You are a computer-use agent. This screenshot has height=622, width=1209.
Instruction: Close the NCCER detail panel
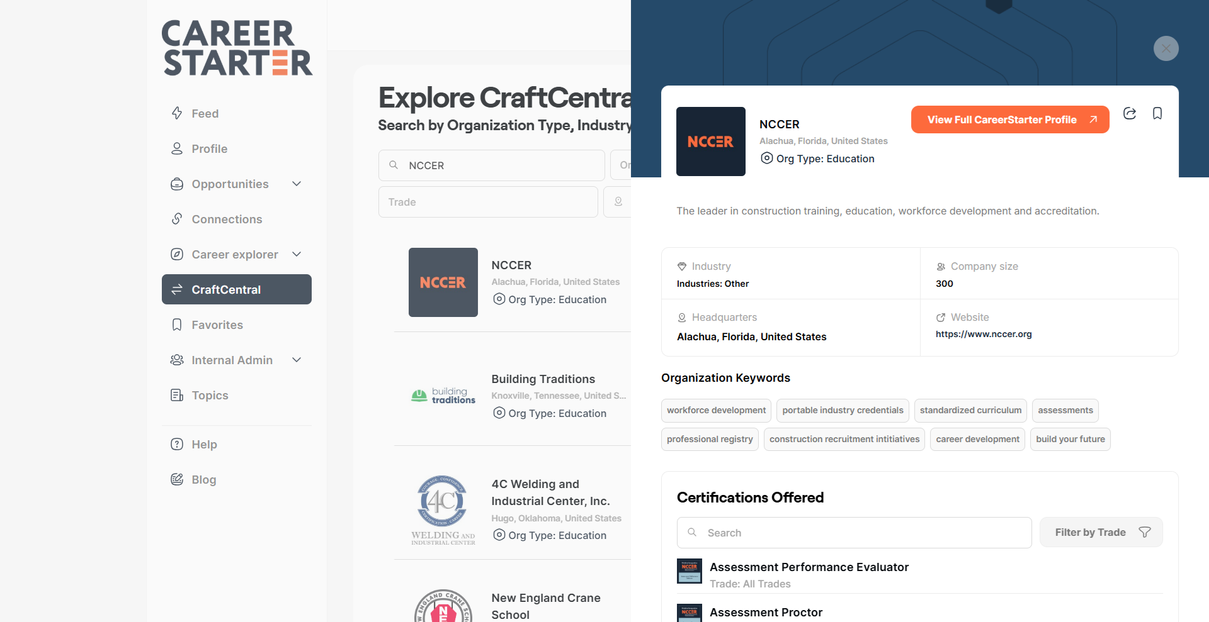coord(1166,48)
